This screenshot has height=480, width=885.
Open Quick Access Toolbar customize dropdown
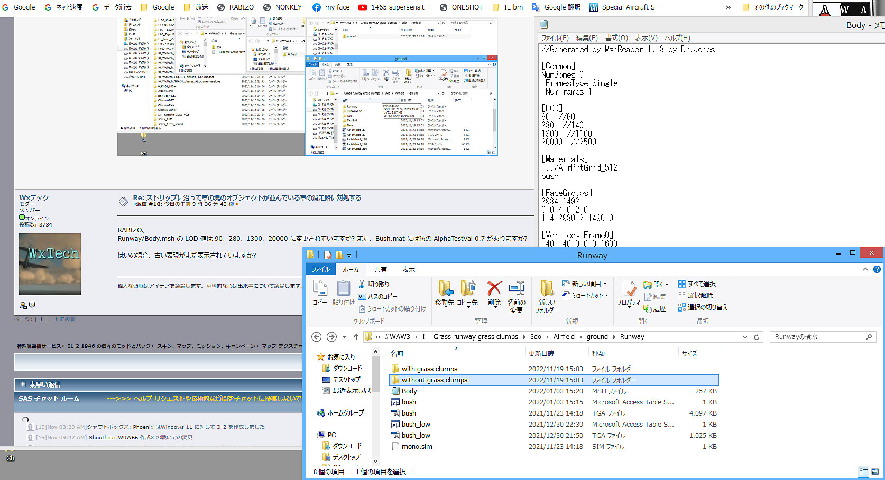pos(349,256)
